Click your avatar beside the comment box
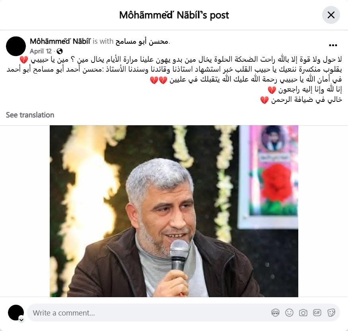This screenshot has height=331, width=348. 16,313
